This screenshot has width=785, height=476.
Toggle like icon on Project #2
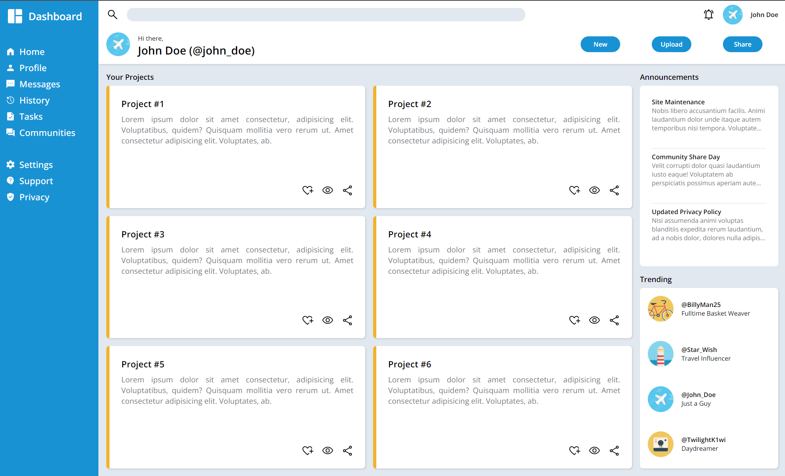point(574,190)
